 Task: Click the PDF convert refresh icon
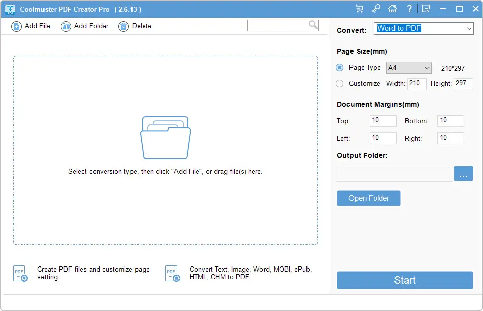click(x=172, y=274)
